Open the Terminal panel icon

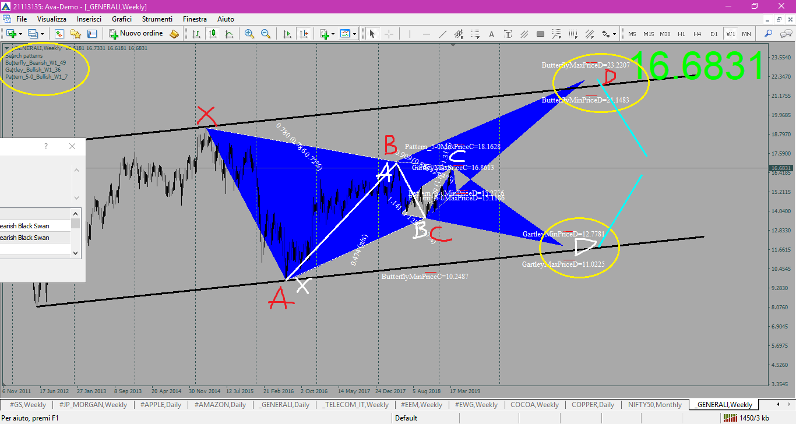tap(92, 34)
